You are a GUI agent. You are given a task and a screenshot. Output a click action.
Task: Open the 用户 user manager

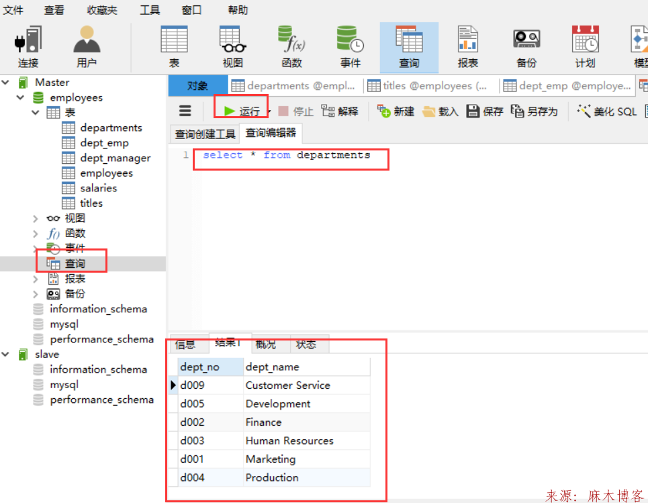(x=87, y=47)
